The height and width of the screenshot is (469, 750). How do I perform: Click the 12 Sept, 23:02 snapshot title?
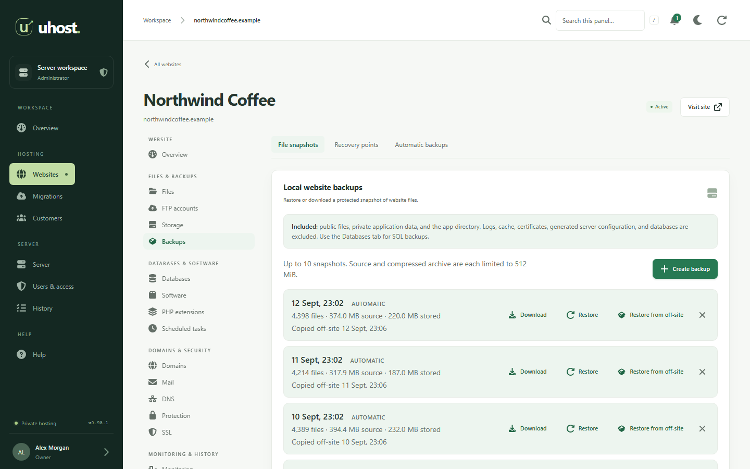tap(318, 303)
